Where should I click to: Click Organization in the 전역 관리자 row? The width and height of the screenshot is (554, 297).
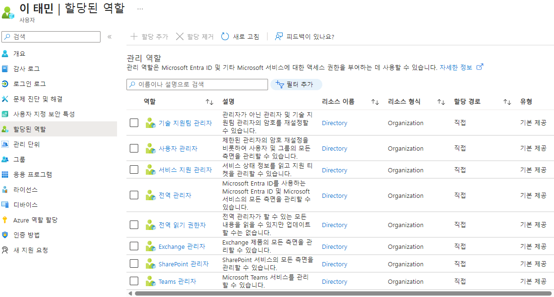[405, 195]
